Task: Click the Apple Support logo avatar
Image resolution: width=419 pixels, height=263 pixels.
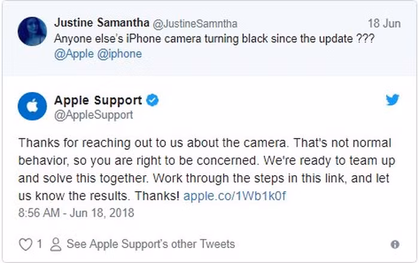Action: 32,107
